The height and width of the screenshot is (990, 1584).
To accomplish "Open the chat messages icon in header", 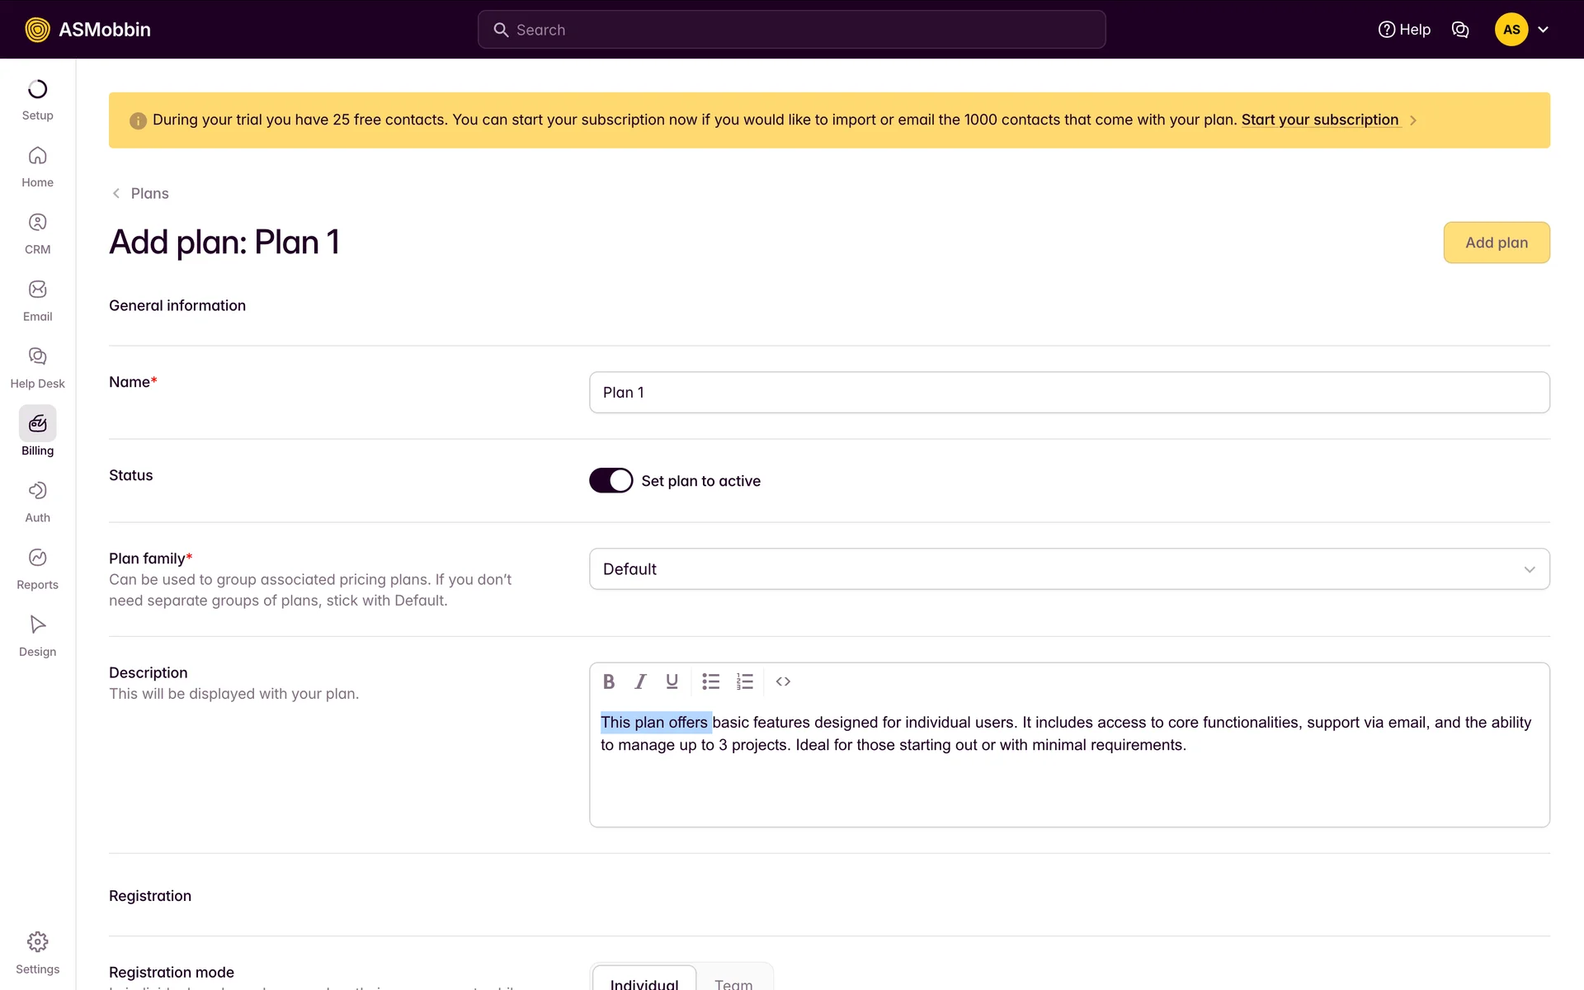I will click(x=1459, y=30).
